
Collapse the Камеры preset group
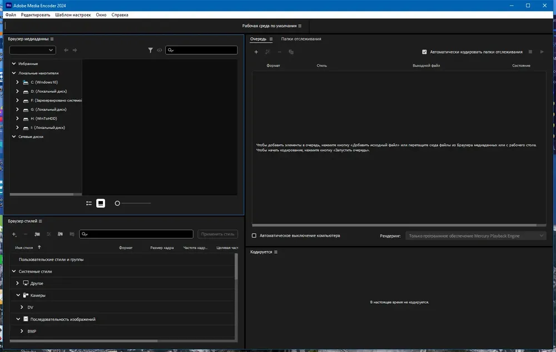point(18,295)
